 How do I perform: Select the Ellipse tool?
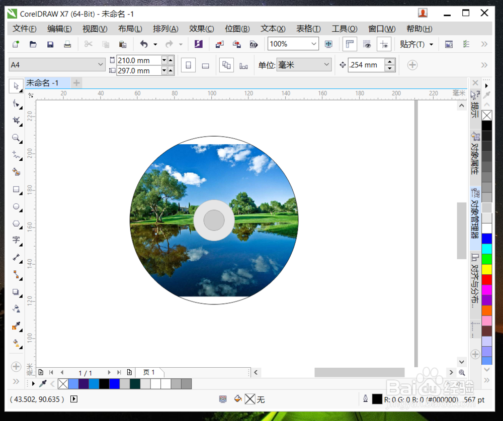[16, 207]
